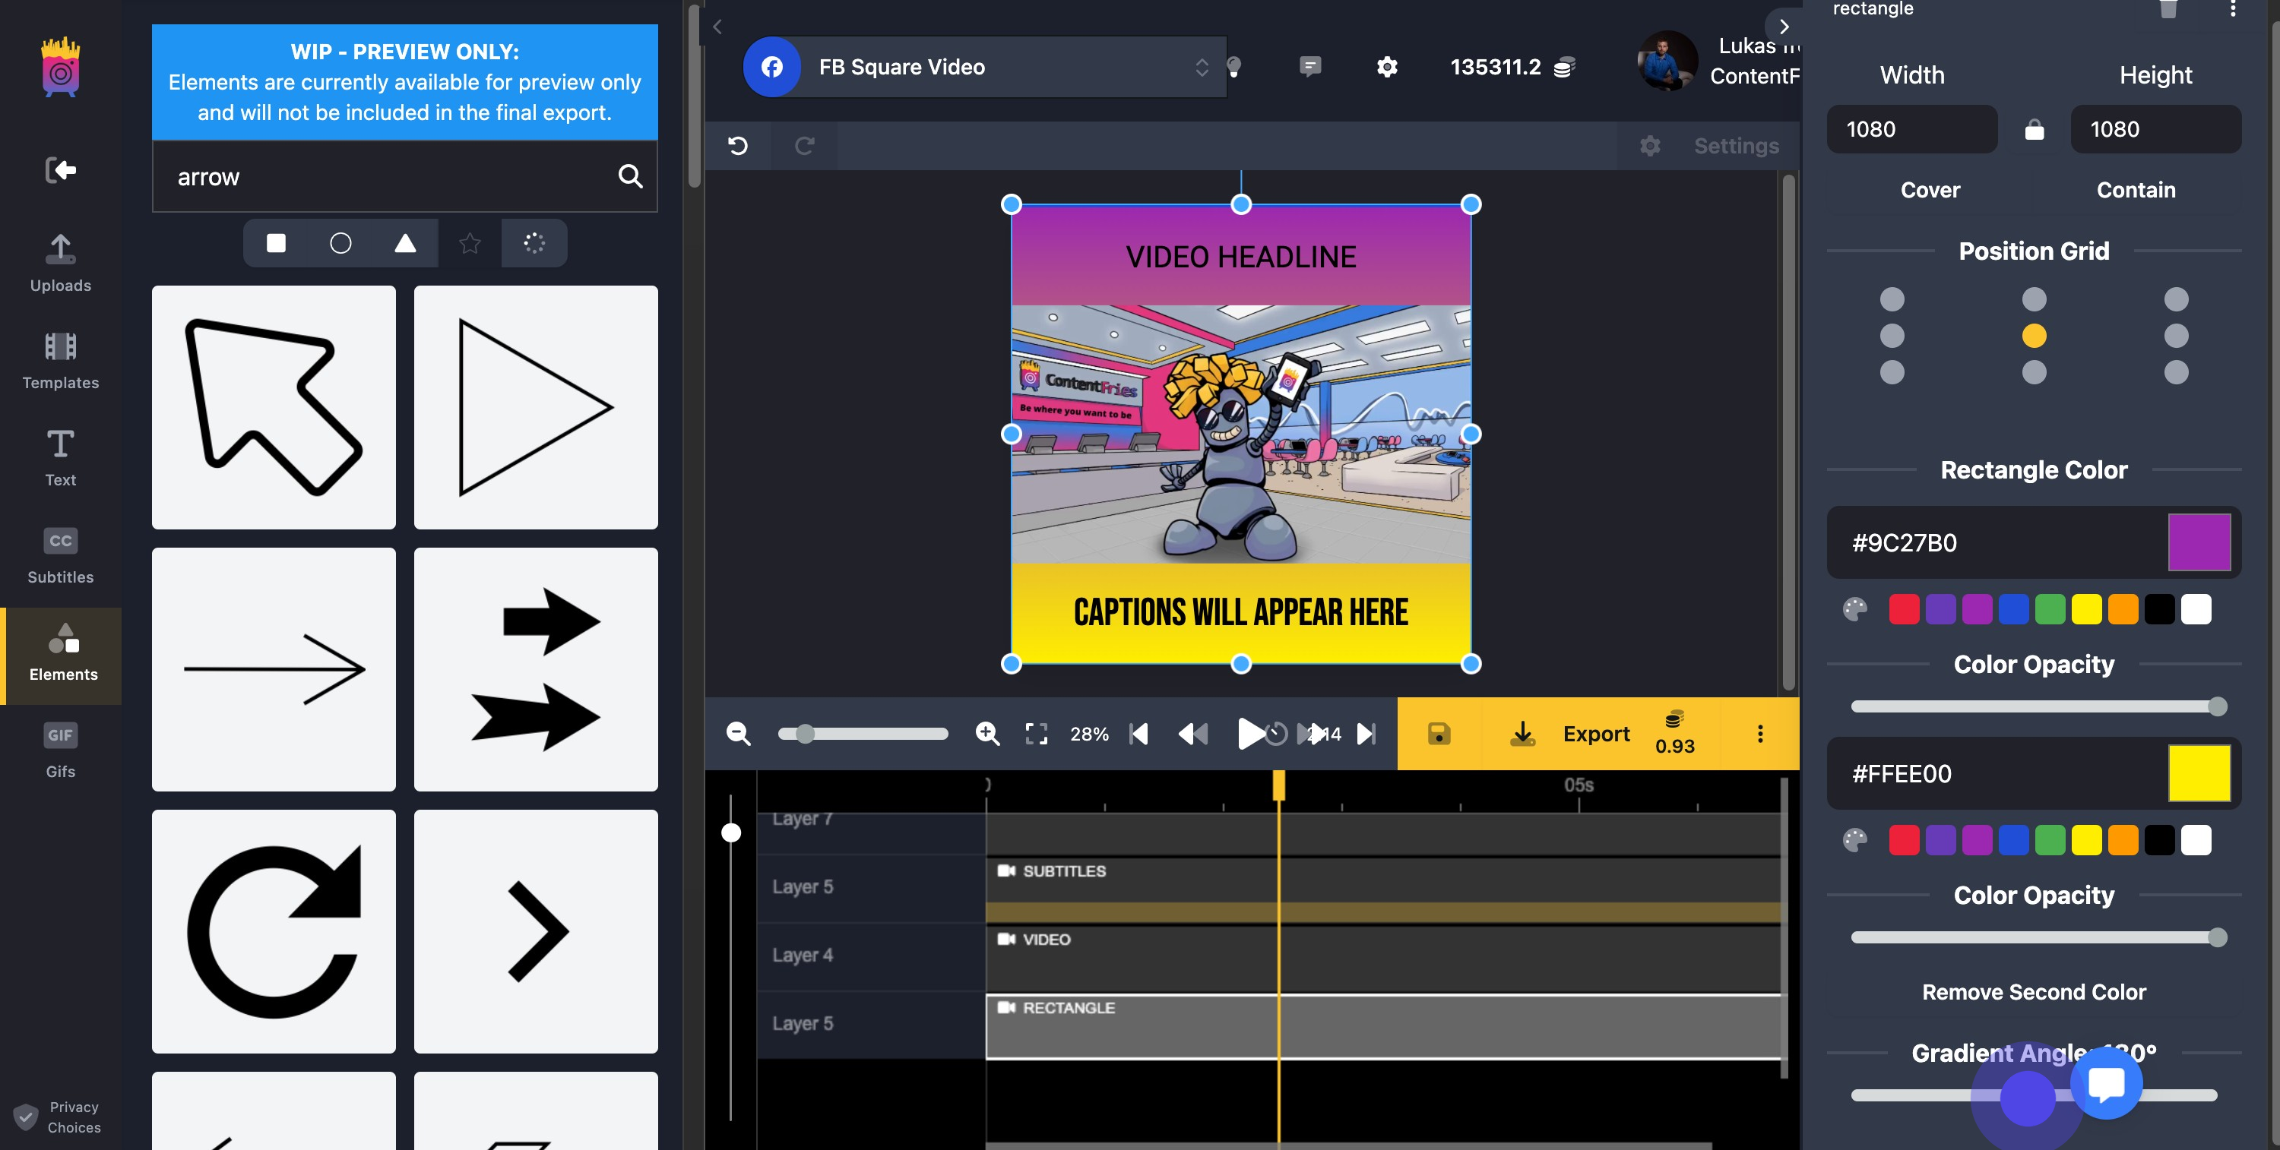
Task: Click the undo arrow icon
Action: (x=737, y=146)
